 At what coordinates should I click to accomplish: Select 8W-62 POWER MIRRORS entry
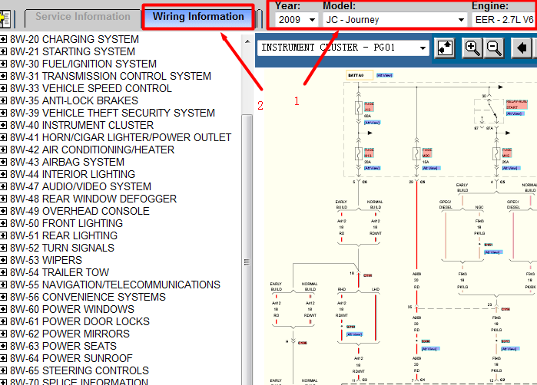[70, 334]
